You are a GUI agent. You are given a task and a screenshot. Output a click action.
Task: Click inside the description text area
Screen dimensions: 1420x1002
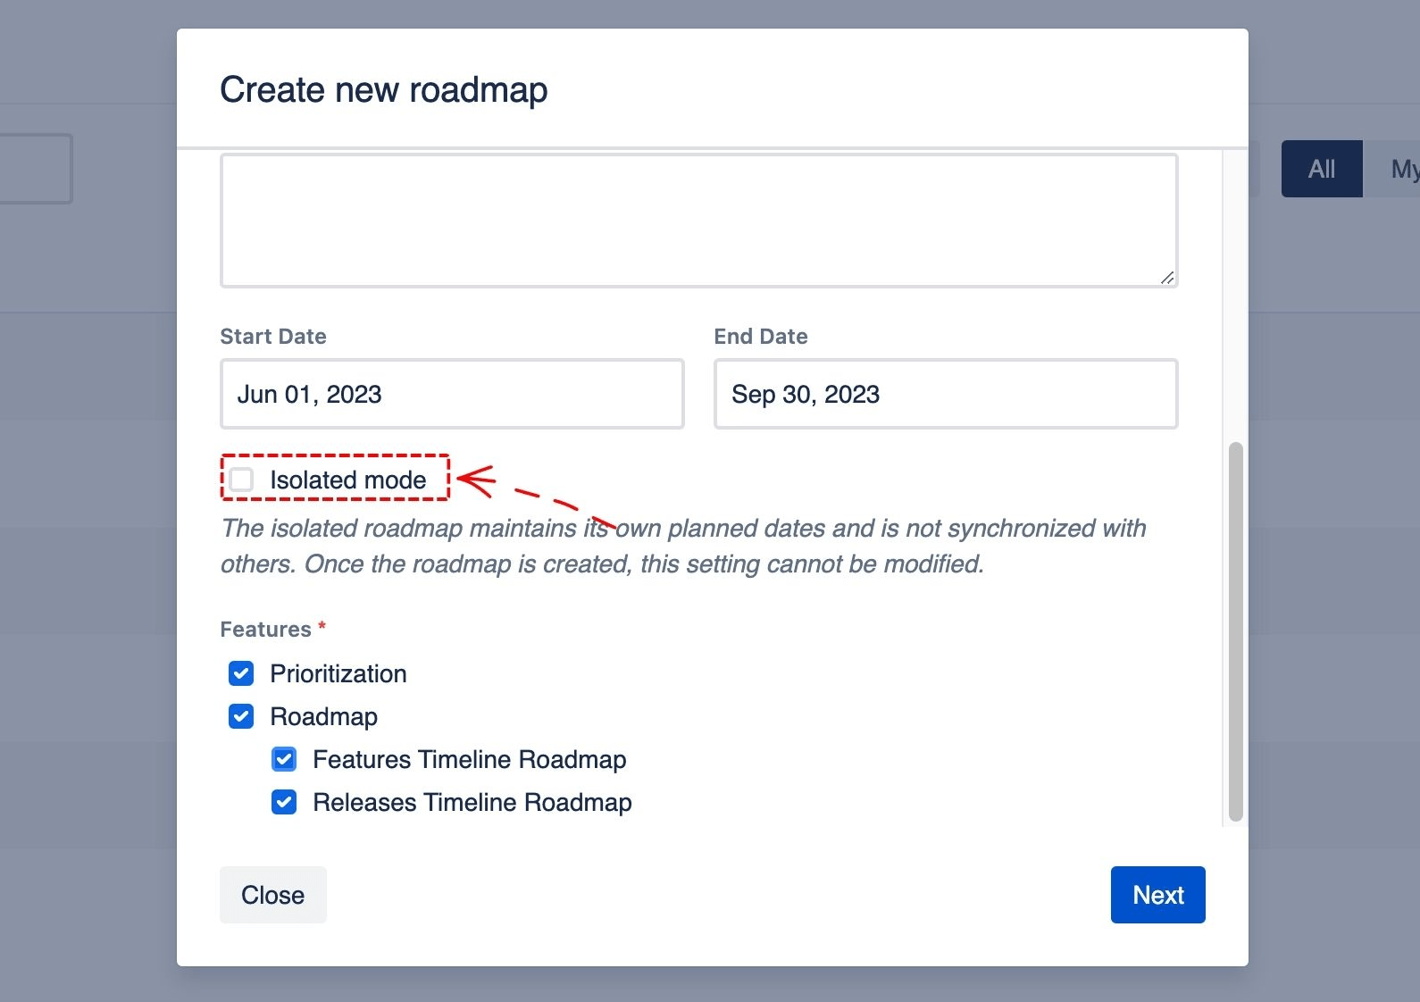[698, 219]
